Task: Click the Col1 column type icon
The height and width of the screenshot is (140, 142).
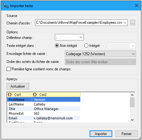Action: pos(10,95)
